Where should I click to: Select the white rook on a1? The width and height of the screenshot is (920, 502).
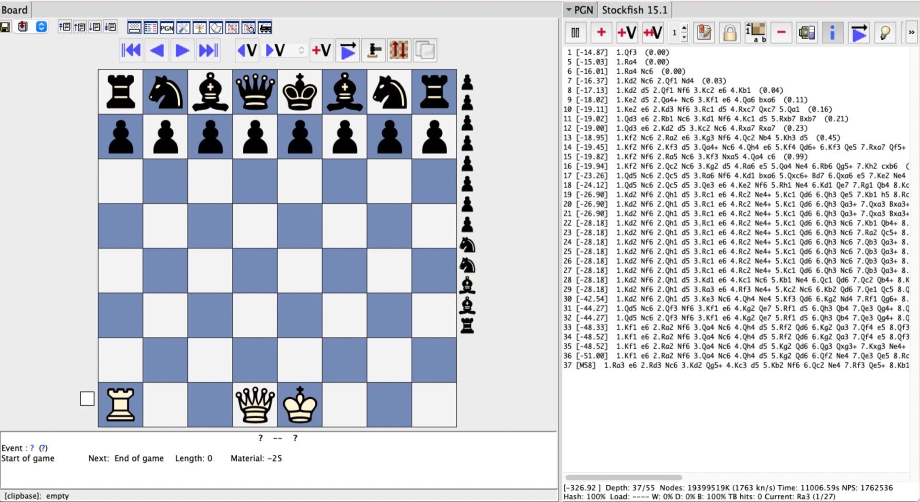tap(120, 405)
